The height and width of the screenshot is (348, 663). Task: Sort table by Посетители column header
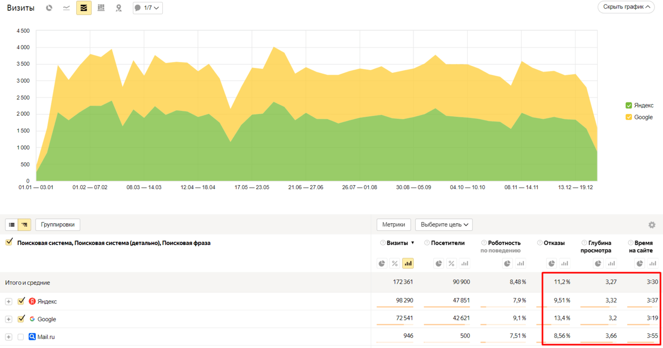pos(448,243)
